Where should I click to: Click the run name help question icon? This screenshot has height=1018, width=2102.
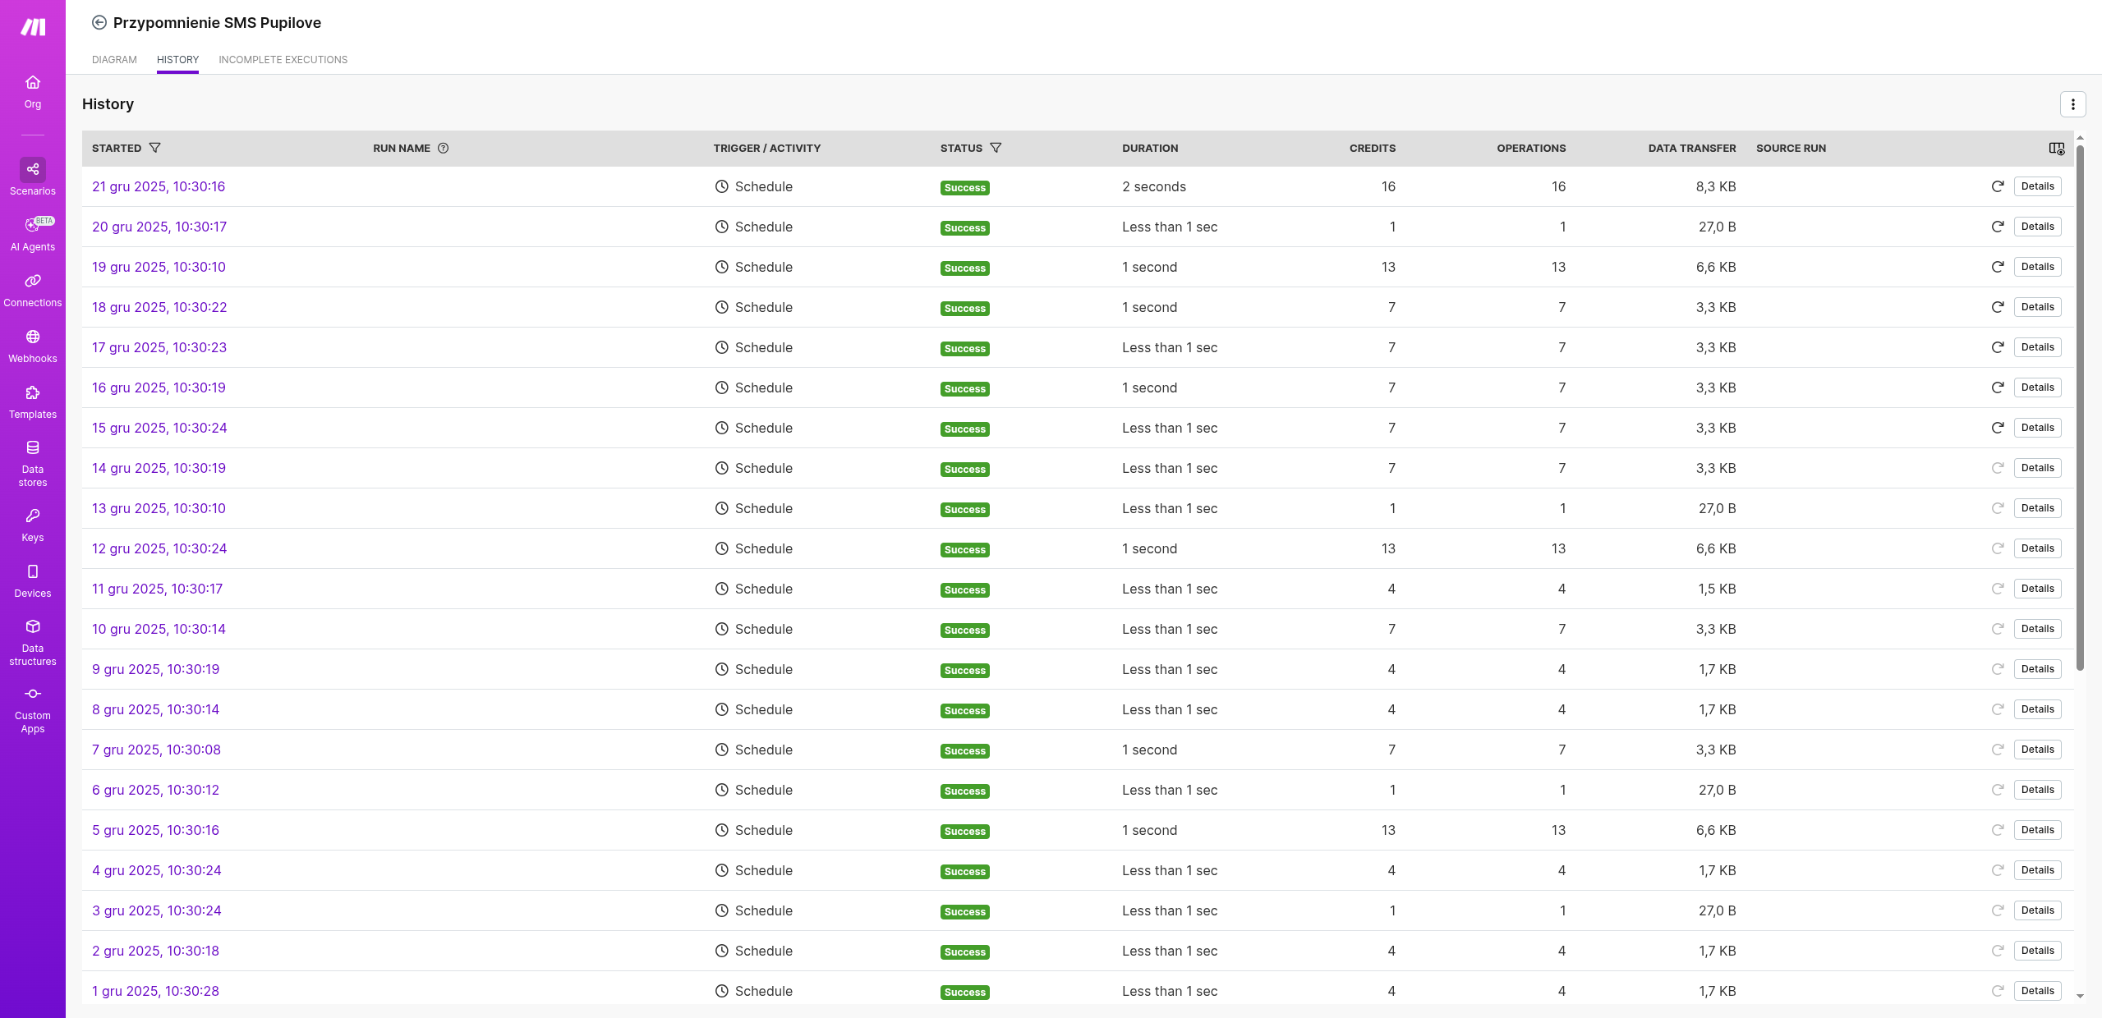click(x=443, y=149)
